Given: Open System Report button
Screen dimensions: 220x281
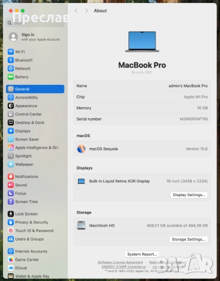Looking at the screenshot, I should (142, 255).
